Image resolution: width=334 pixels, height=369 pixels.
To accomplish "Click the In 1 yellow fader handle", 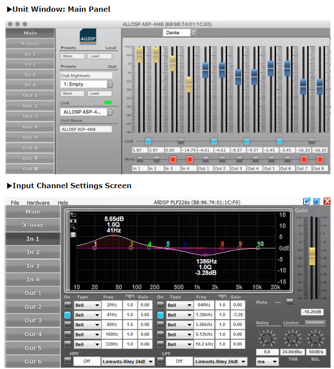I will click(140, 55).
